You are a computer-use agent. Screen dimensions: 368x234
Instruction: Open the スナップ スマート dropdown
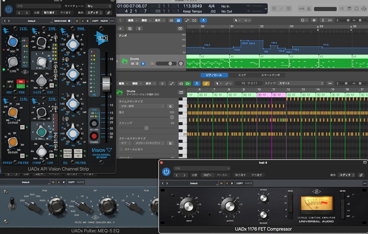[x=301, y=83]
